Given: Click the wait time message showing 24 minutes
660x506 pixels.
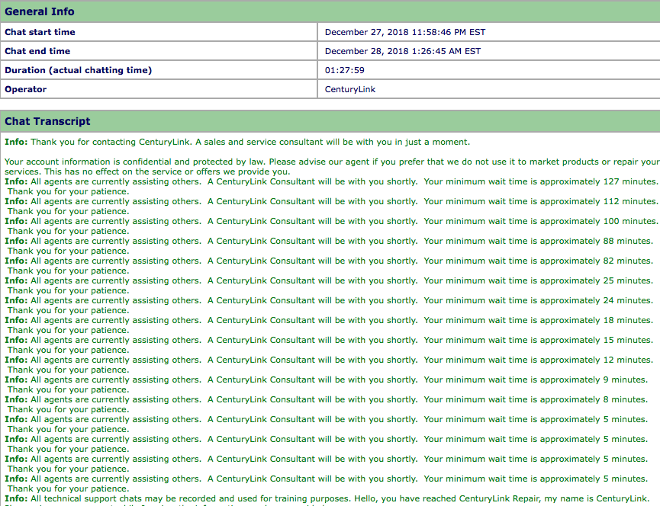Looking at the screenshot, I should [329, 305].
